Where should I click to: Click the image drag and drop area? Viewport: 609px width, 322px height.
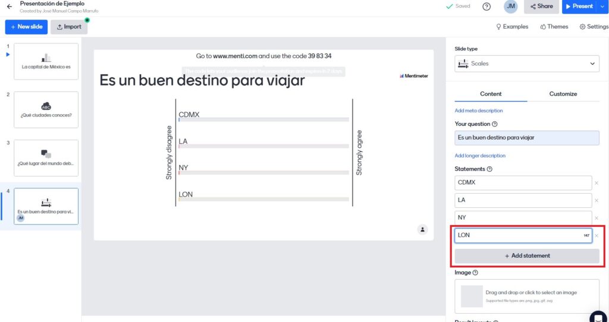click(526, 296)
